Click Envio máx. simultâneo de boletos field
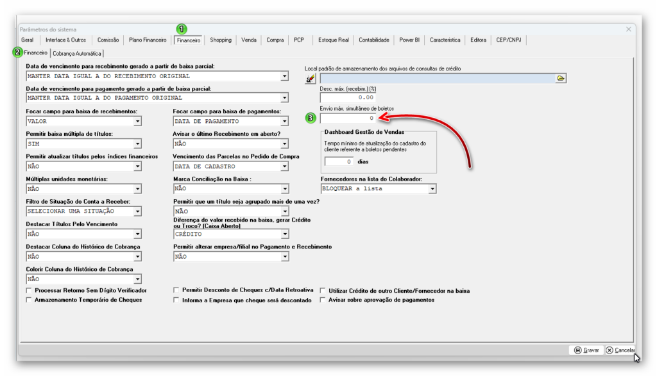The image size is (657, 376). pyautogui.click(x=348, y=119)
